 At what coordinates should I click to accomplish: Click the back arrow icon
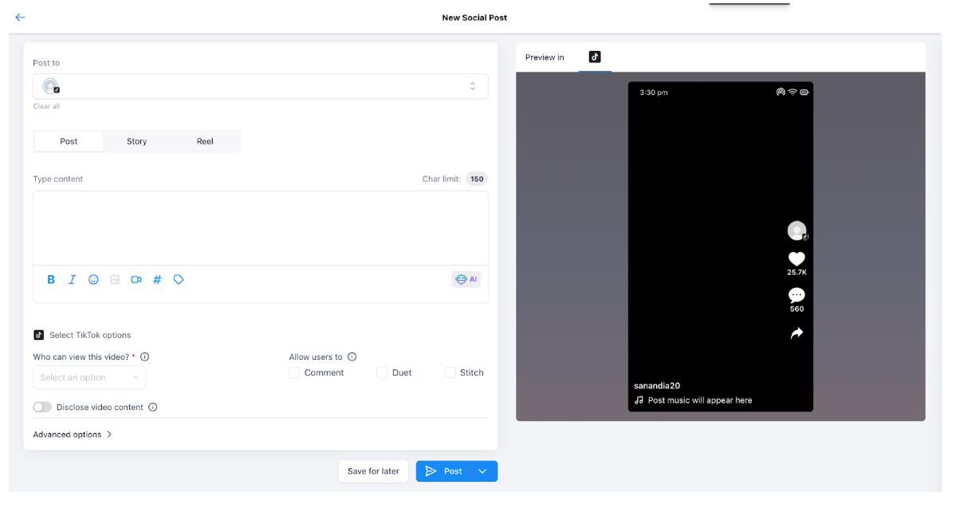20,18
